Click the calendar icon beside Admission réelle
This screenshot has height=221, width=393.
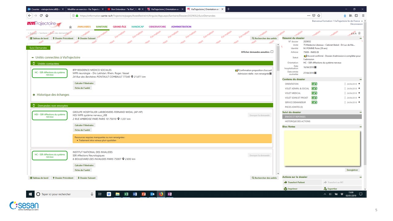tap(270, 74)
